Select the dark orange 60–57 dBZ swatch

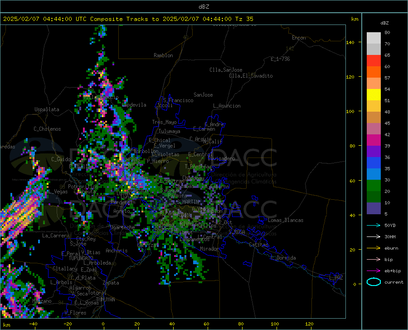374,72
